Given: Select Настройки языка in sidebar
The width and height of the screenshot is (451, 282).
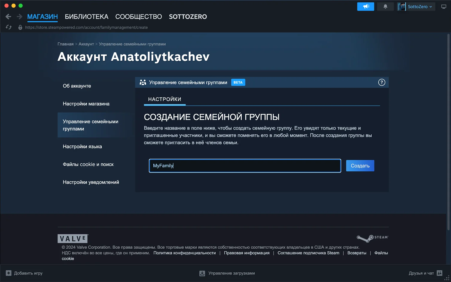Looking at the screenshot, I should [x=82, y=147].
